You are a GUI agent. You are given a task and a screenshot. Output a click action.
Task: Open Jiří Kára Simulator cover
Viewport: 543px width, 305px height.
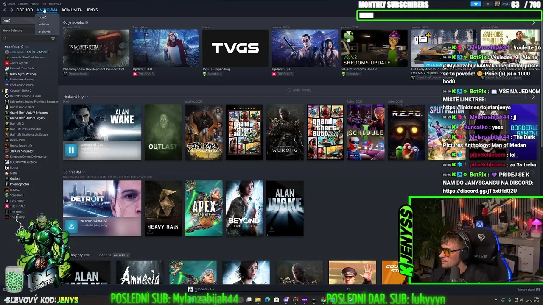point(204,132)
